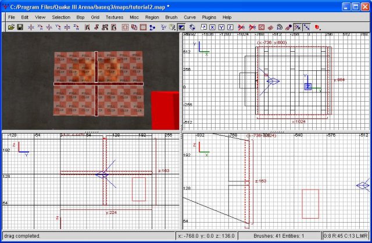372x243 pixels.
Task: Select the Free Rotation tool
Action: (192, 27)
